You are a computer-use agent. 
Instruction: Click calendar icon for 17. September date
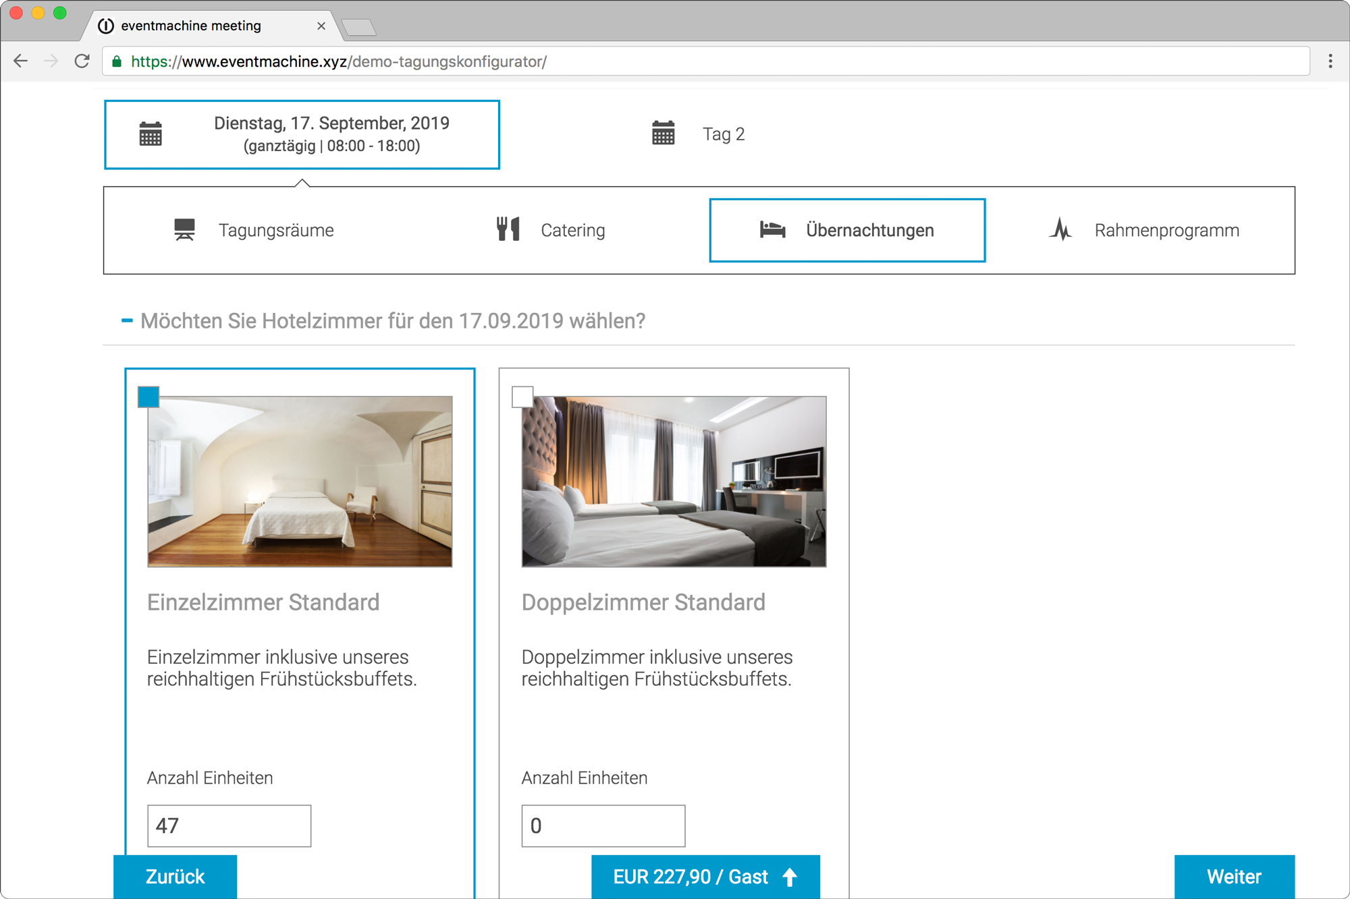151,134
